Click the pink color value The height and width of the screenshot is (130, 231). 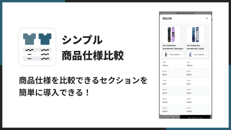point(165,84)
